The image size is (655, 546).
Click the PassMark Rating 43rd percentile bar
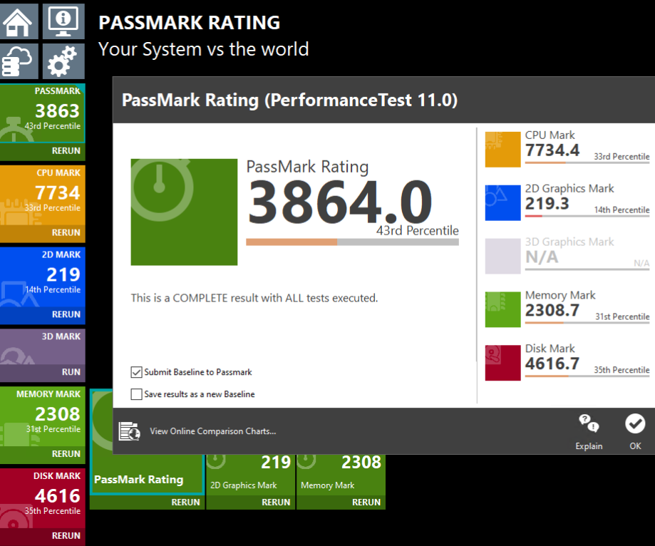pos(352,242)
